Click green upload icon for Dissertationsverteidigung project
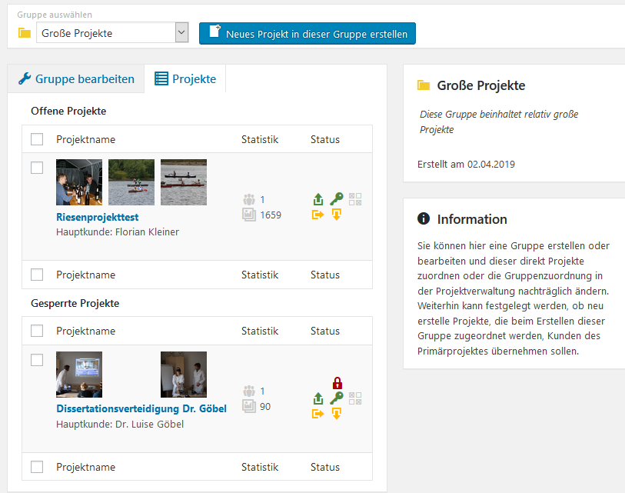Viewport: 625px width, 493px height. point(318,399)
